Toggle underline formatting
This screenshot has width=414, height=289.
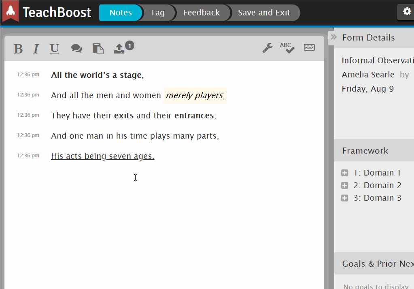click(54, 49)
